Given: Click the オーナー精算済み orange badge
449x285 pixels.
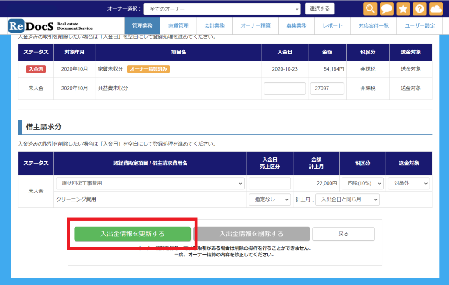Looking at the screenshot, I should (x=148, y=69).
